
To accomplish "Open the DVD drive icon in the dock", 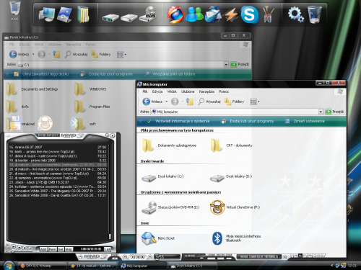I will coord(148,14).
